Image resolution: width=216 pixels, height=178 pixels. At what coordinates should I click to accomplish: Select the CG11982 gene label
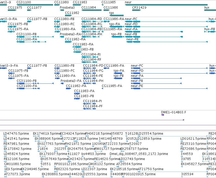[72, 13]
